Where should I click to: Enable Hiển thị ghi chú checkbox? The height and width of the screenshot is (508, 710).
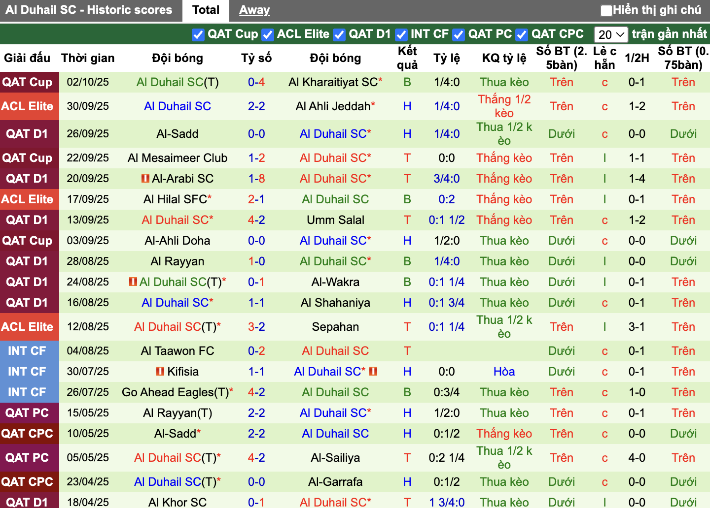[606, 10]
